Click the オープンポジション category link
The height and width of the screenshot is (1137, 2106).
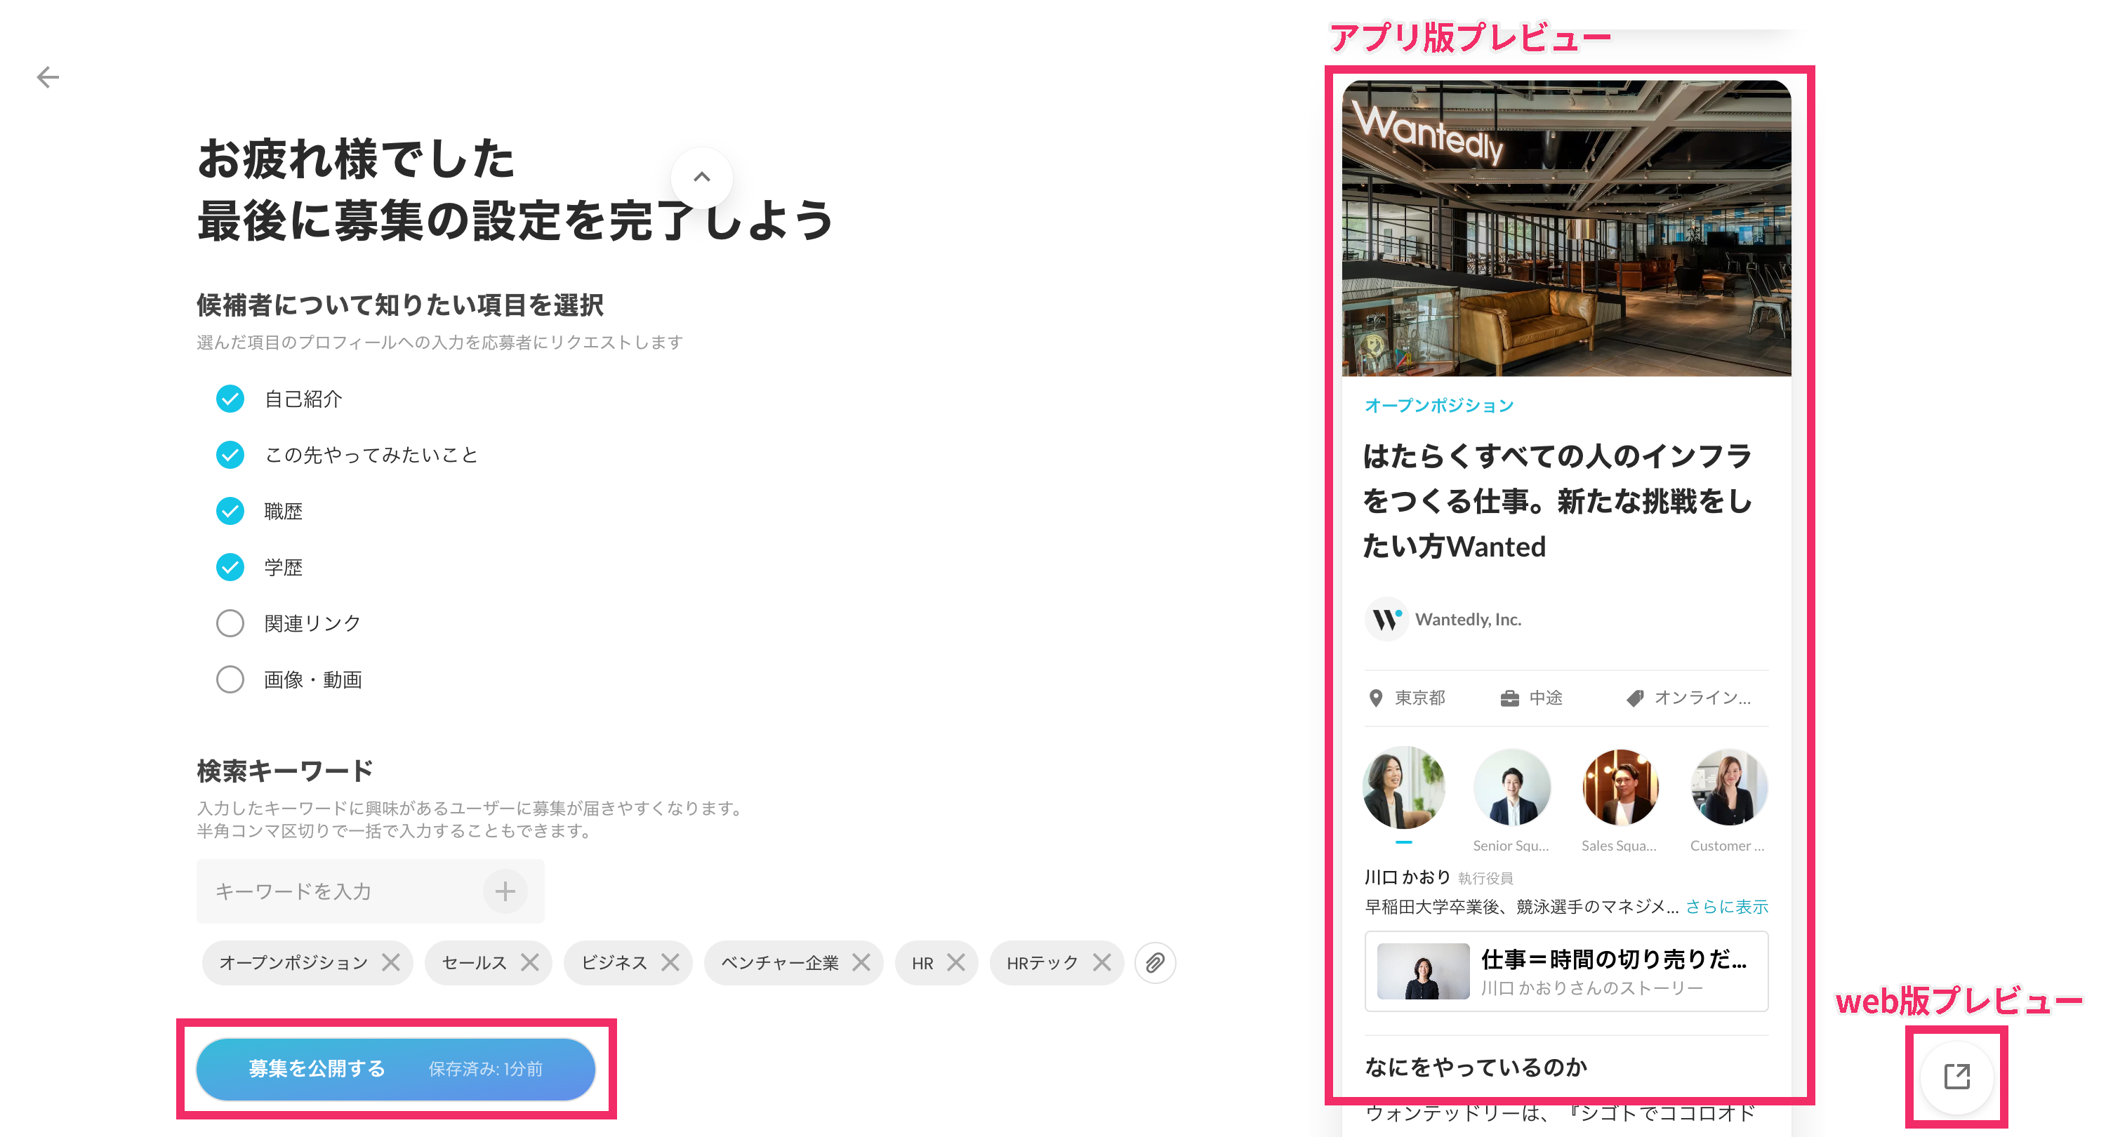[x=1439, y=406]
